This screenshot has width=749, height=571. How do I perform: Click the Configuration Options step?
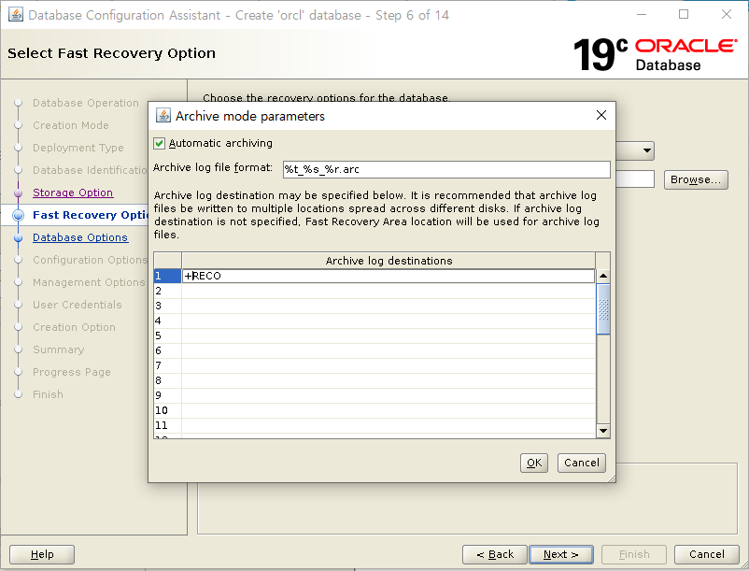90,260
